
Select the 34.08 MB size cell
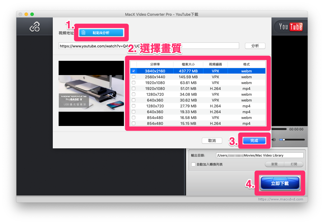[188, 94]
